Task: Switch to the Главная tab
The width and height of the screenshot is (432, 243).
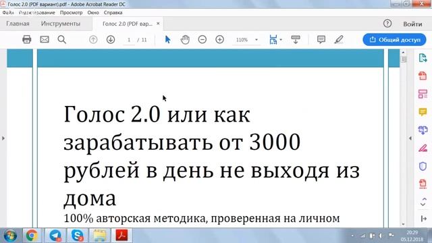Action: 18,24
